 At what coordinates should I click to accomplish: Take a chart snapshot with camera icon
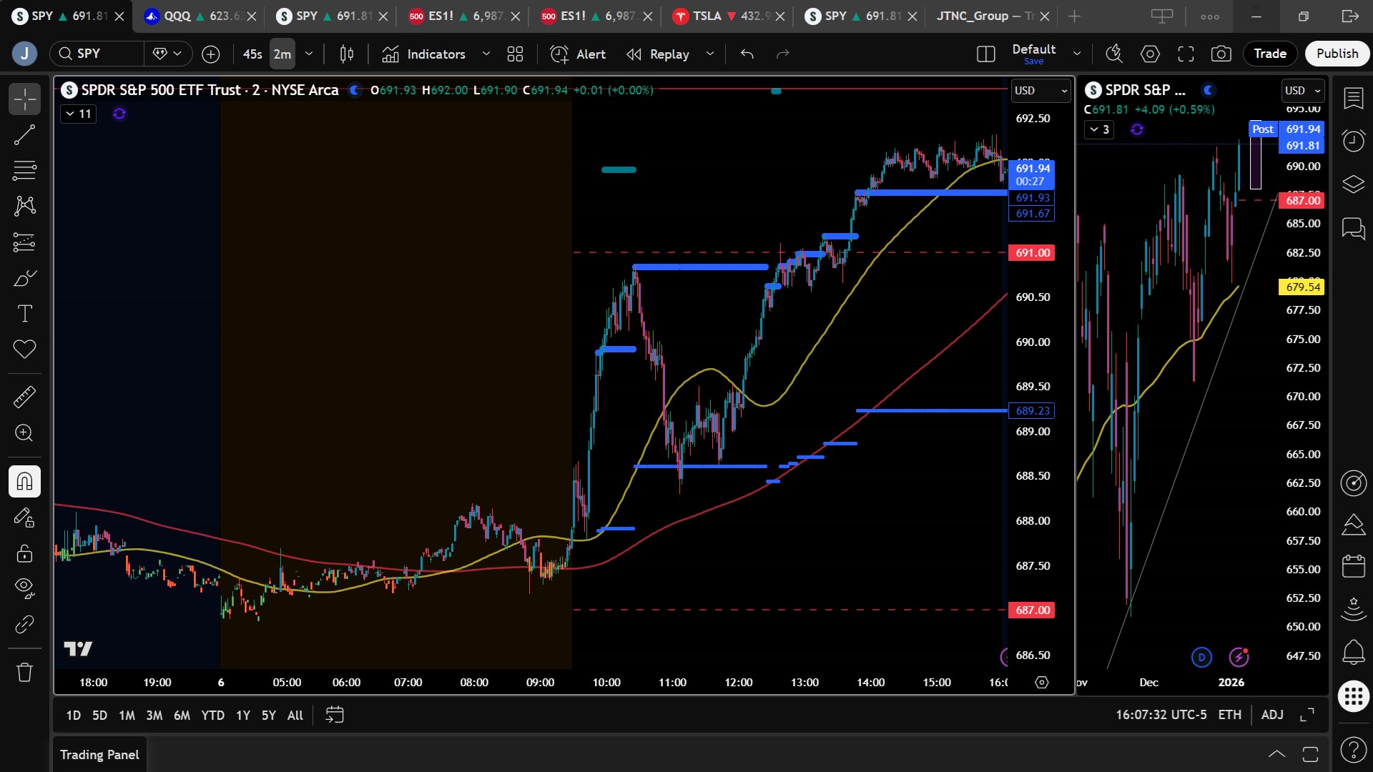[x=1221, y=54]
